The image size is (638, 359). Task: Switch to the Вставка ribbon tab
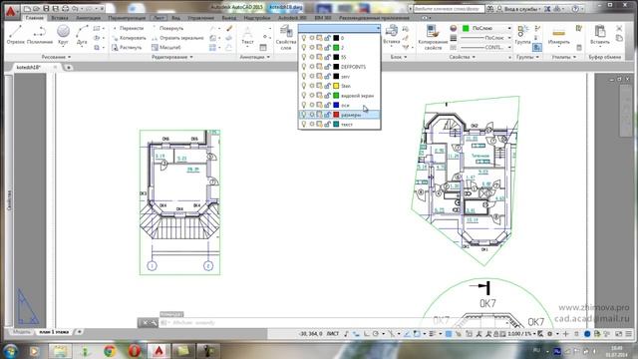point(60,18)
